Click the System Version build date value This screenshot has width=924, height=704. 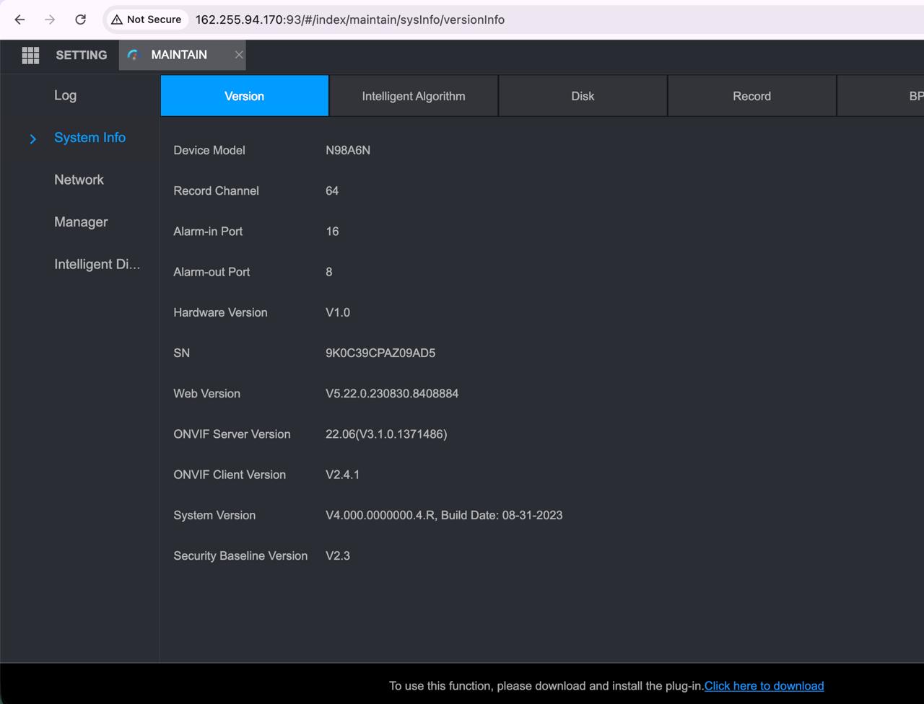[x=444, y=515]
